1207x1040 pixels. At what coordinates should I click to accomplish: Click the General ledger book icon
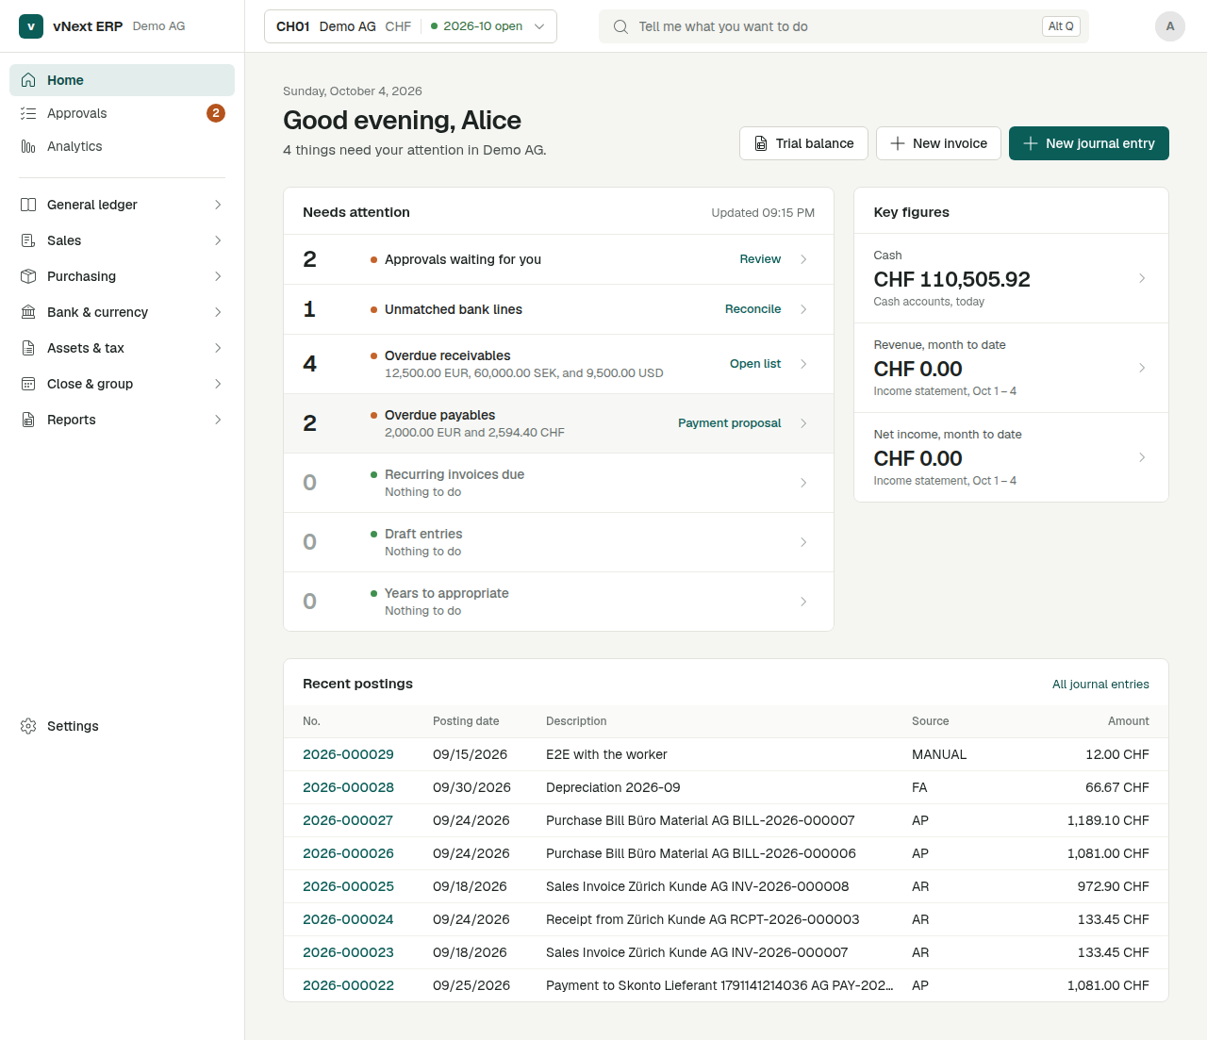pos(28,205)
